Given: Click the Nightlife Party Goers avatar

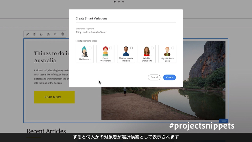Looking at the screenshot, I should pyautogui.click(x=167, y=52).
